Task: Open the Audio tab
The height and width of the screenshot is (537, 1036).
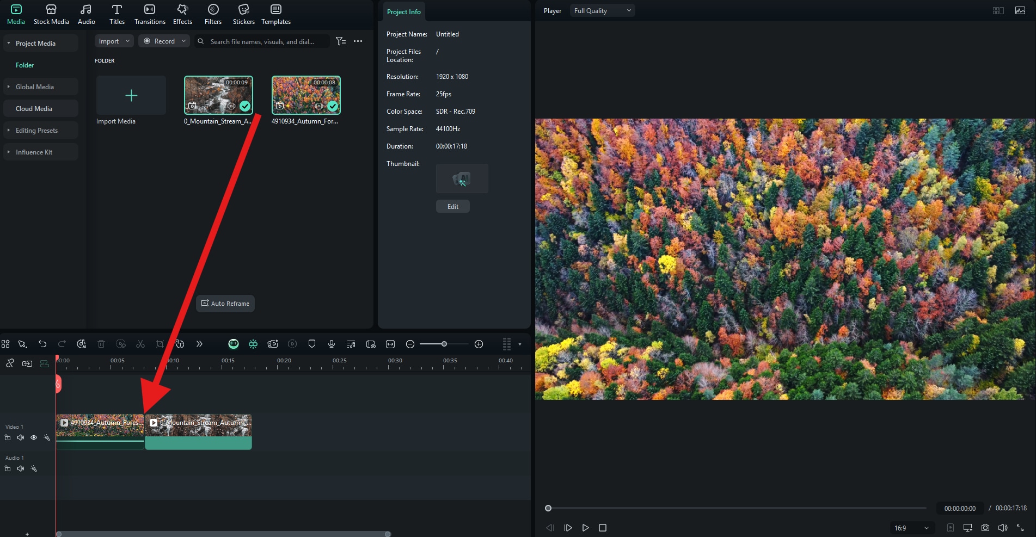Action: click(x=86, y=15)
